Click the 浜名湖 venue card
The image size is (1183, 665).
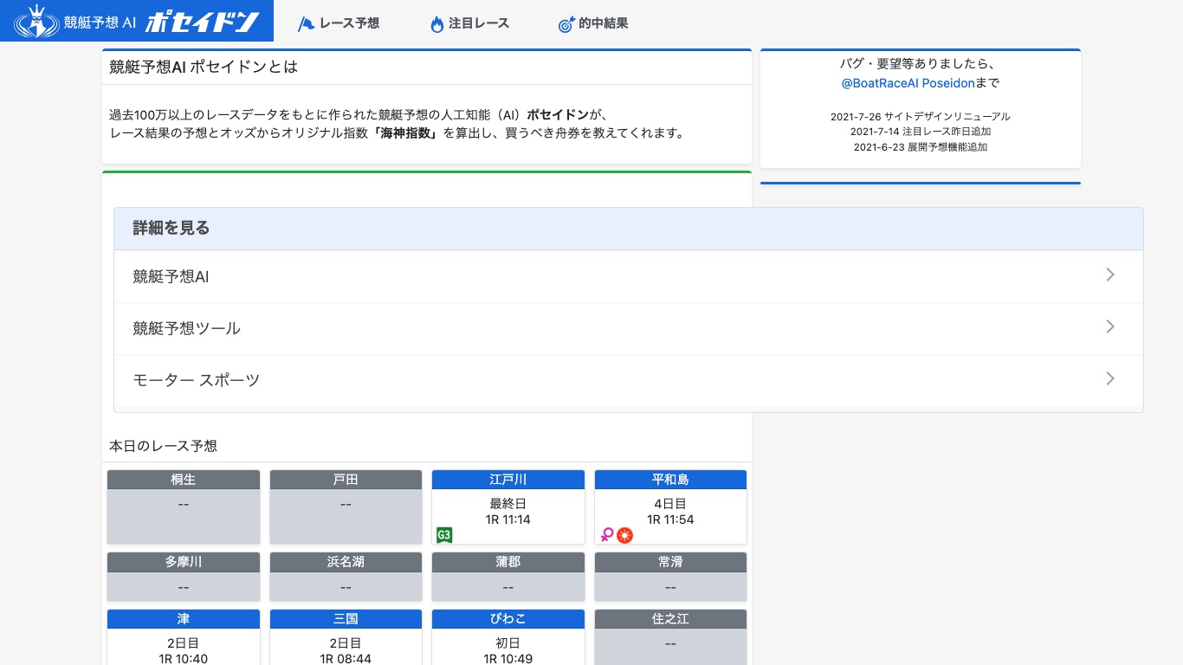pos(346,577)
